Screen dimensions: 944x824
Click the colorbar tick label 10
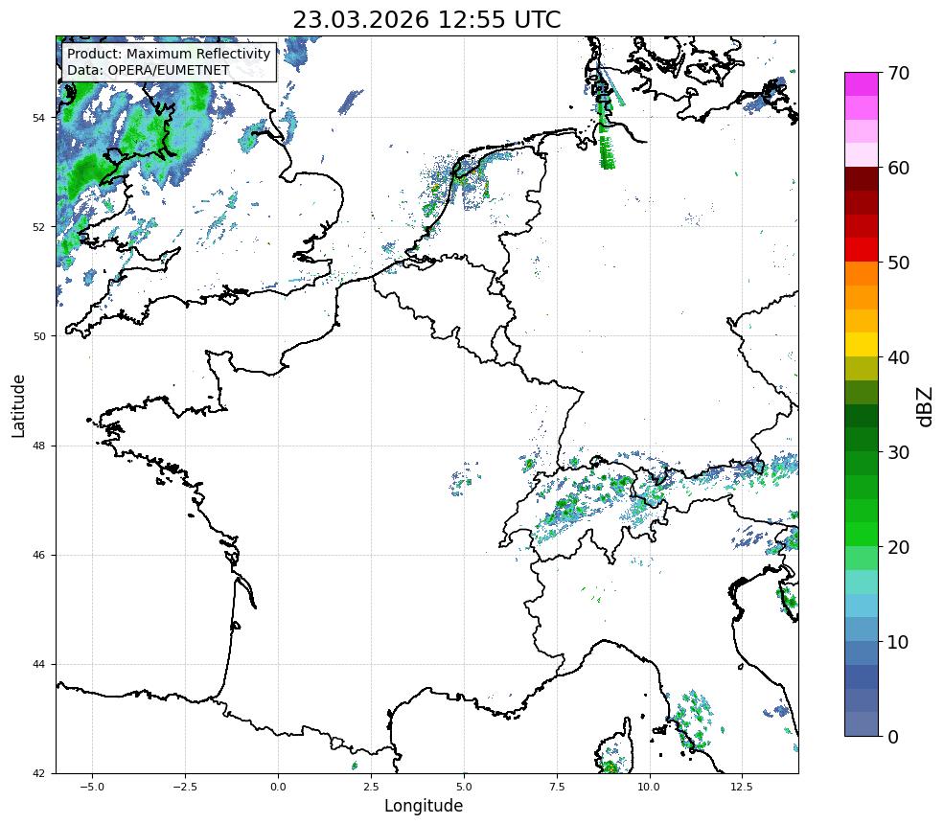pos(898,642)
